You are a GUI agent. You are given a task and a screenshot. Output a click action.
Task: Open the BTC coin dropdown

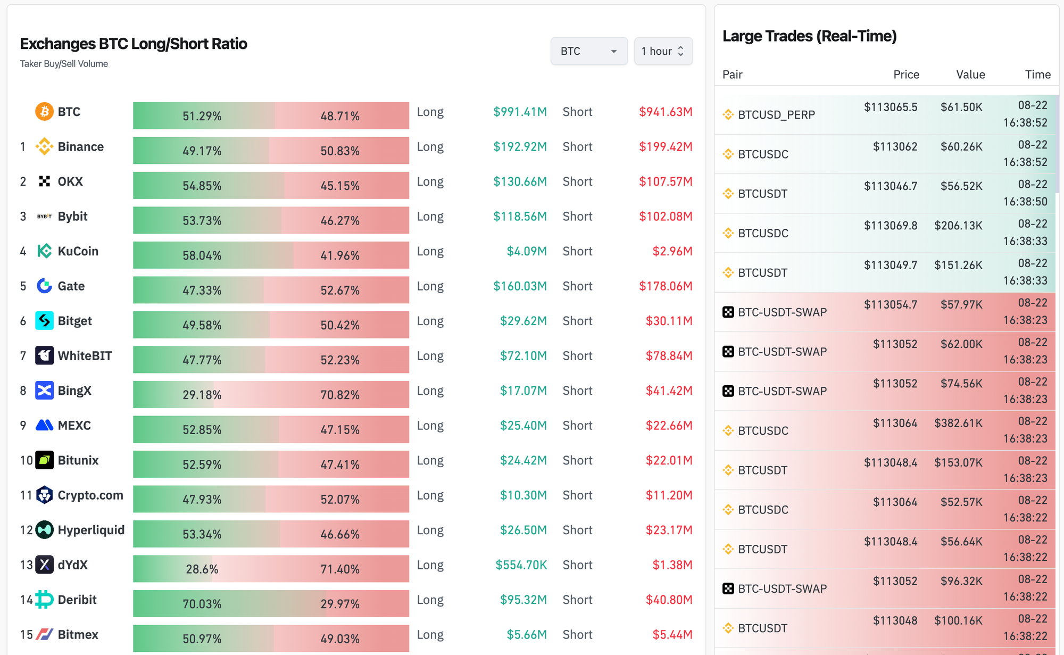(588, 51)
